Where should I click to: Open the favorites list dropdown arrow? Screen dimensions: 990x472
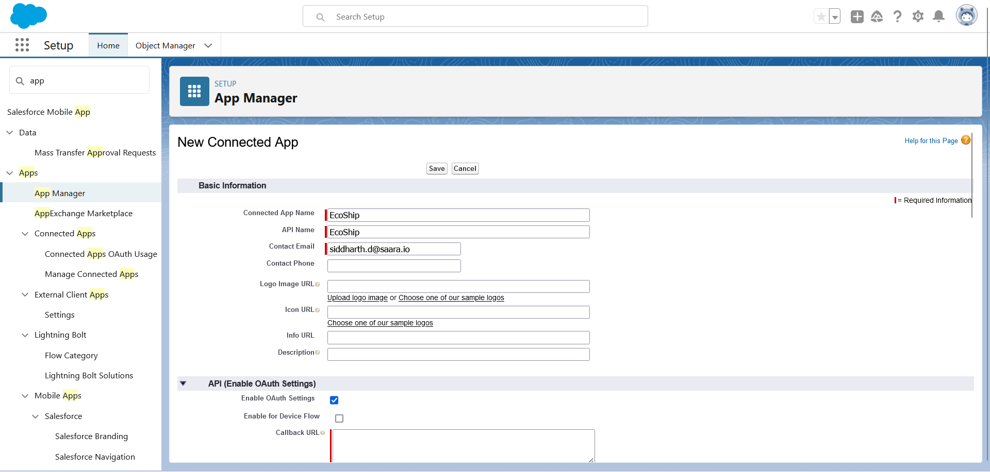pyautogui.click(x=835, y=17)
